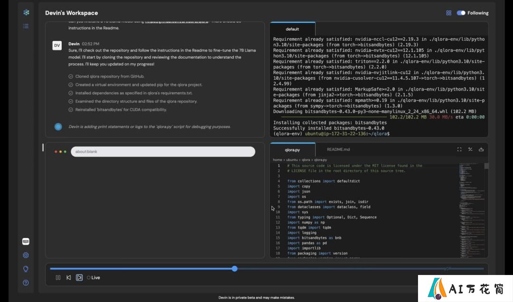Click the diff icon in editor header
The height and width of the screenshot is (302, 513).
click(470, 149)
